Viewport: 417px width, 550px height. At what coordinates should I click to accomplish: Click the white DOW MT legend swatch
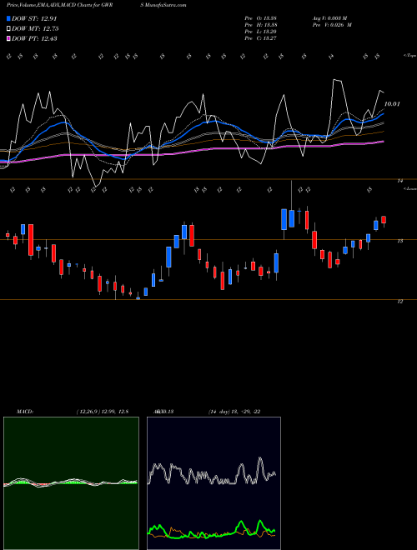(8, 29)
